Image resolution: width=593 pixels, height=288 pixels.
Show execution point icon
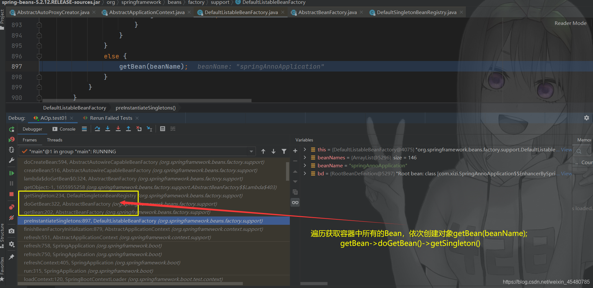tap(84, 129)
